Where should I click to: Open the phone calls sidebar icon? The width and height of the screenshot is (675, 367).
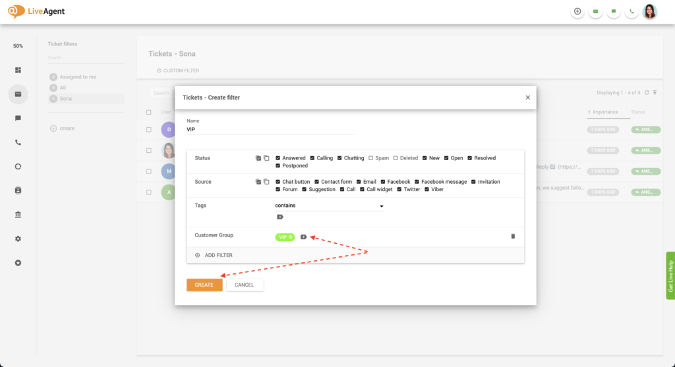click(18, 142)
